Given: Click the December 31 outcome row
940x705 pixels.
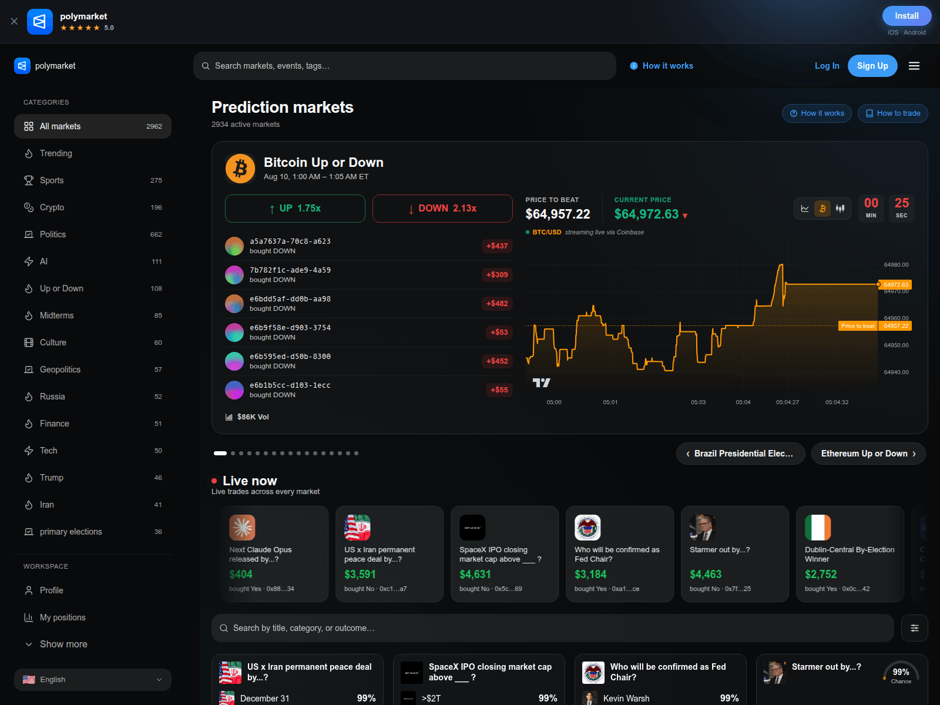Looking at the screenshot, I should click(x=297, y=698).
